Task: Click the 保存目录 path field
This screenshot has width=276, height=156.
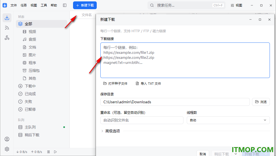Action: tap(175, 102)
